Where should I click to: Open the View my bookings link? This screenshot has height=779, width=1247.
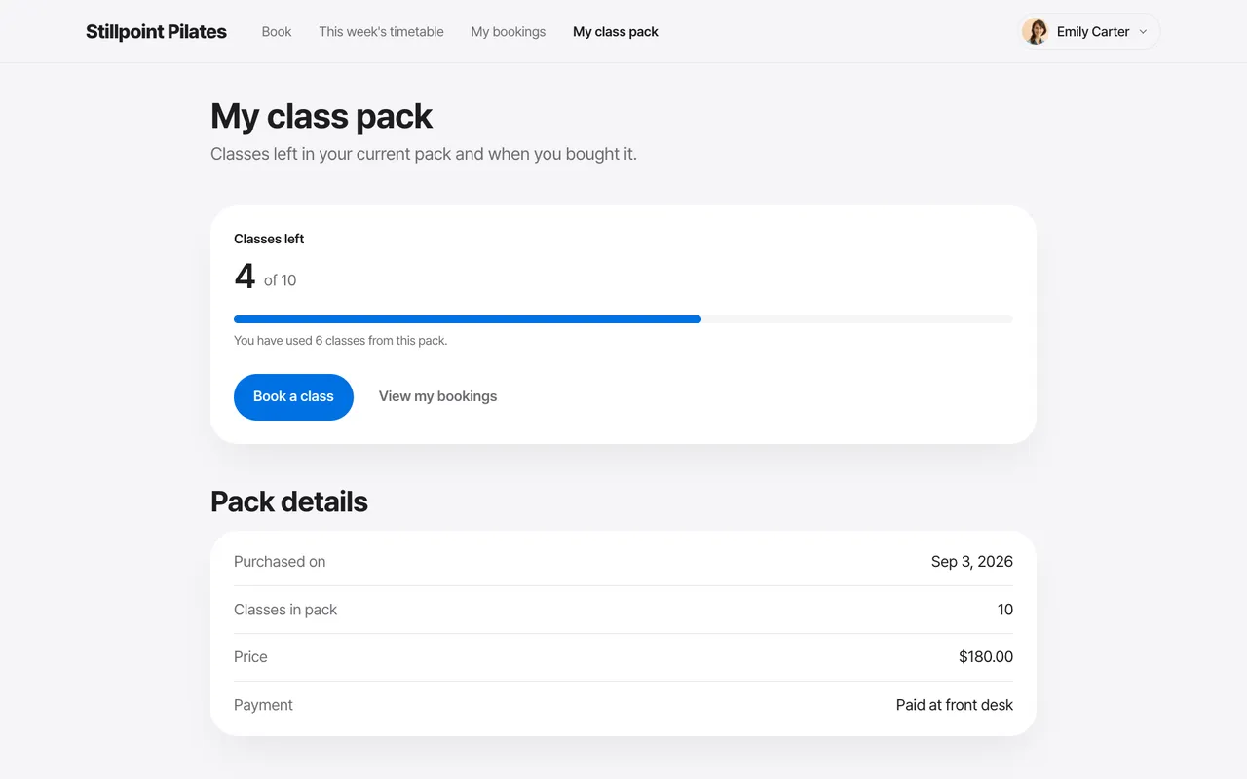tap(437, 396)
